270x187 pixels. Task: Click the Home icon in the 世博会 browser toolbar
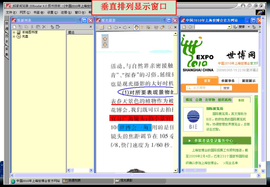pyautogui.click(x=184, y=27)
